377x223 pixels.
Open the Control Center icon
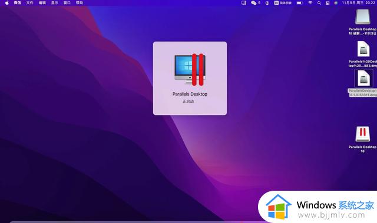[328, 3]
